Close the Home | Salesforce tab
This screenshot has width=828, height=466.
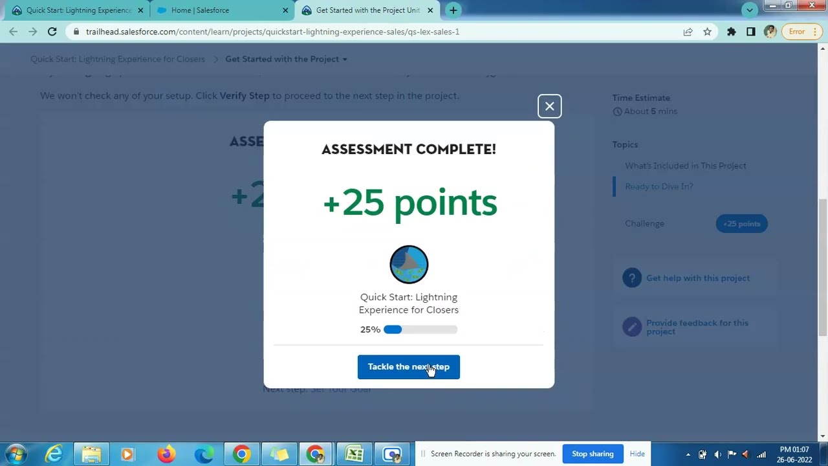tap(285, 10)
